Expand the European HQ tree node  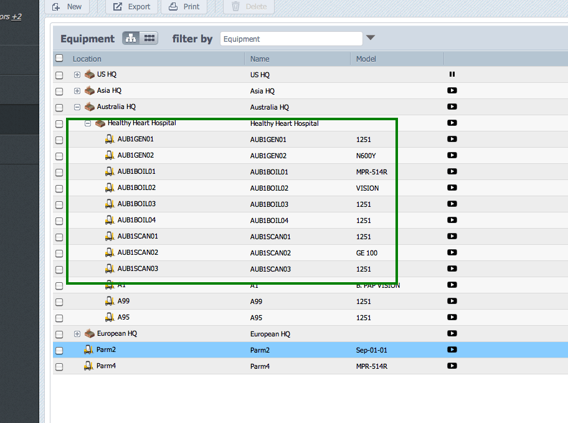pos(77,333)
